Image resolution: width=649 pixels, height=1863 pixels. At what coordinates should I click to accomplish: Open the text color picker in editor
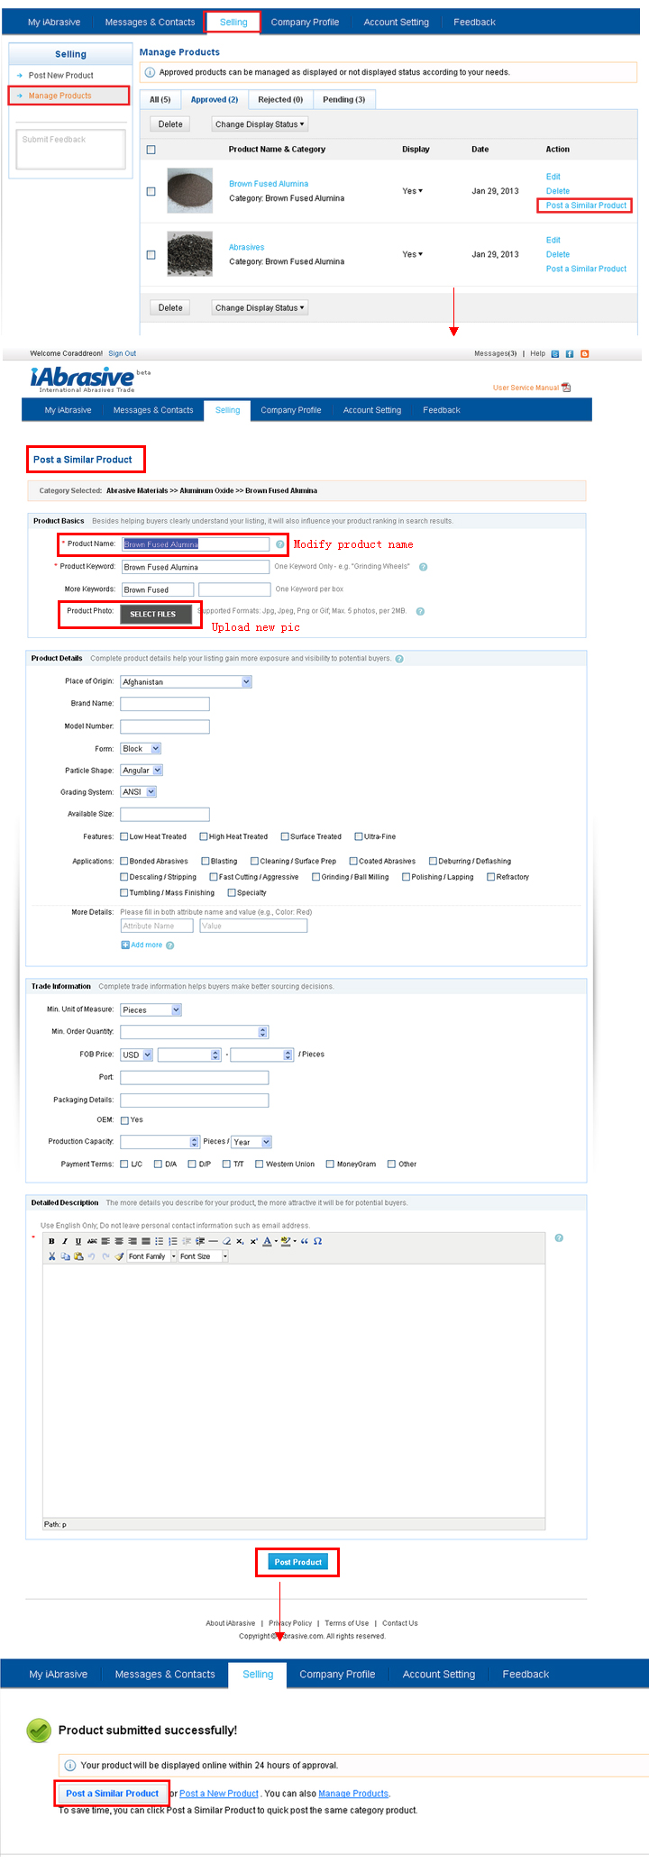[269, 1241]
